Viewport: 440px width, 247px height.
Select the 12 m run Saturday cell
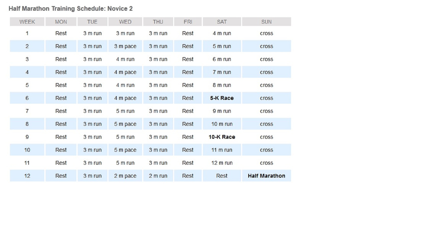click(222, 163)
